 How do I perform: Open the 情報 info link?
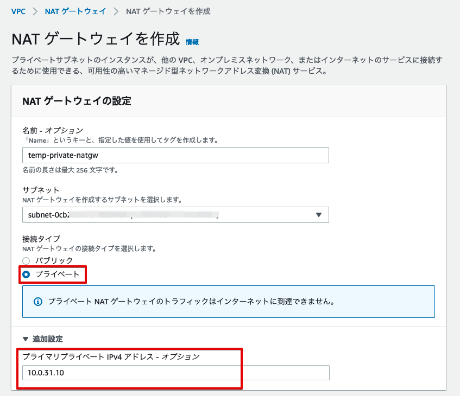[x=192, y=42]
